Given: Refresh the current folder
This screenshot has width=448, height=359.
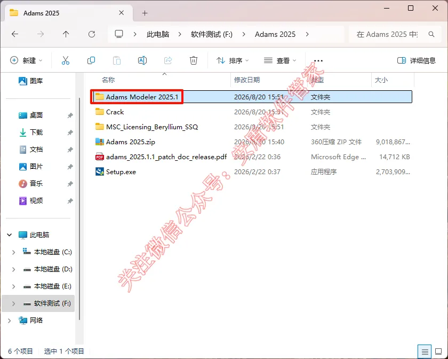Looking at the screenshot, I should click(91, 34).
